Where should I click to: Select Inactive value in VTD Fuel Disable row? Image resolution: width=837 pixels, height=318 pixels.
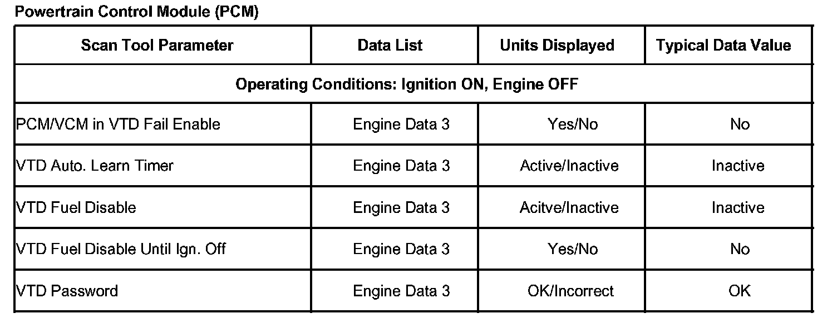(x=738, y=207)
